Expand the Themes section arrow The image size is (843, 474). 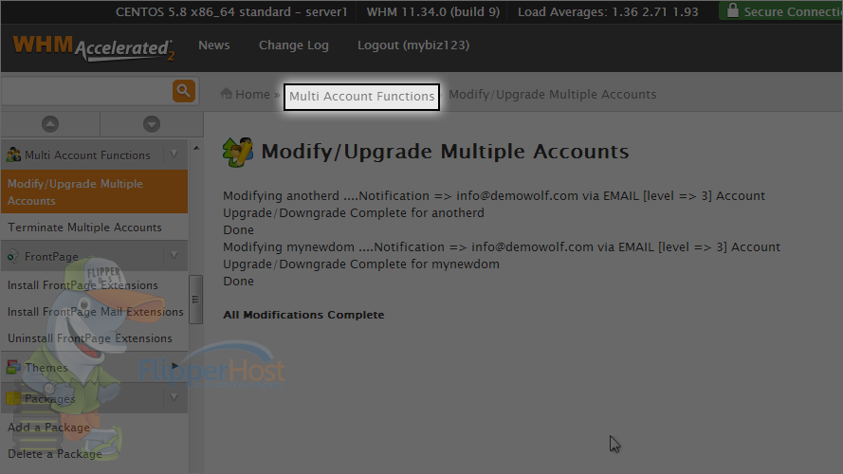pos(174,366)
